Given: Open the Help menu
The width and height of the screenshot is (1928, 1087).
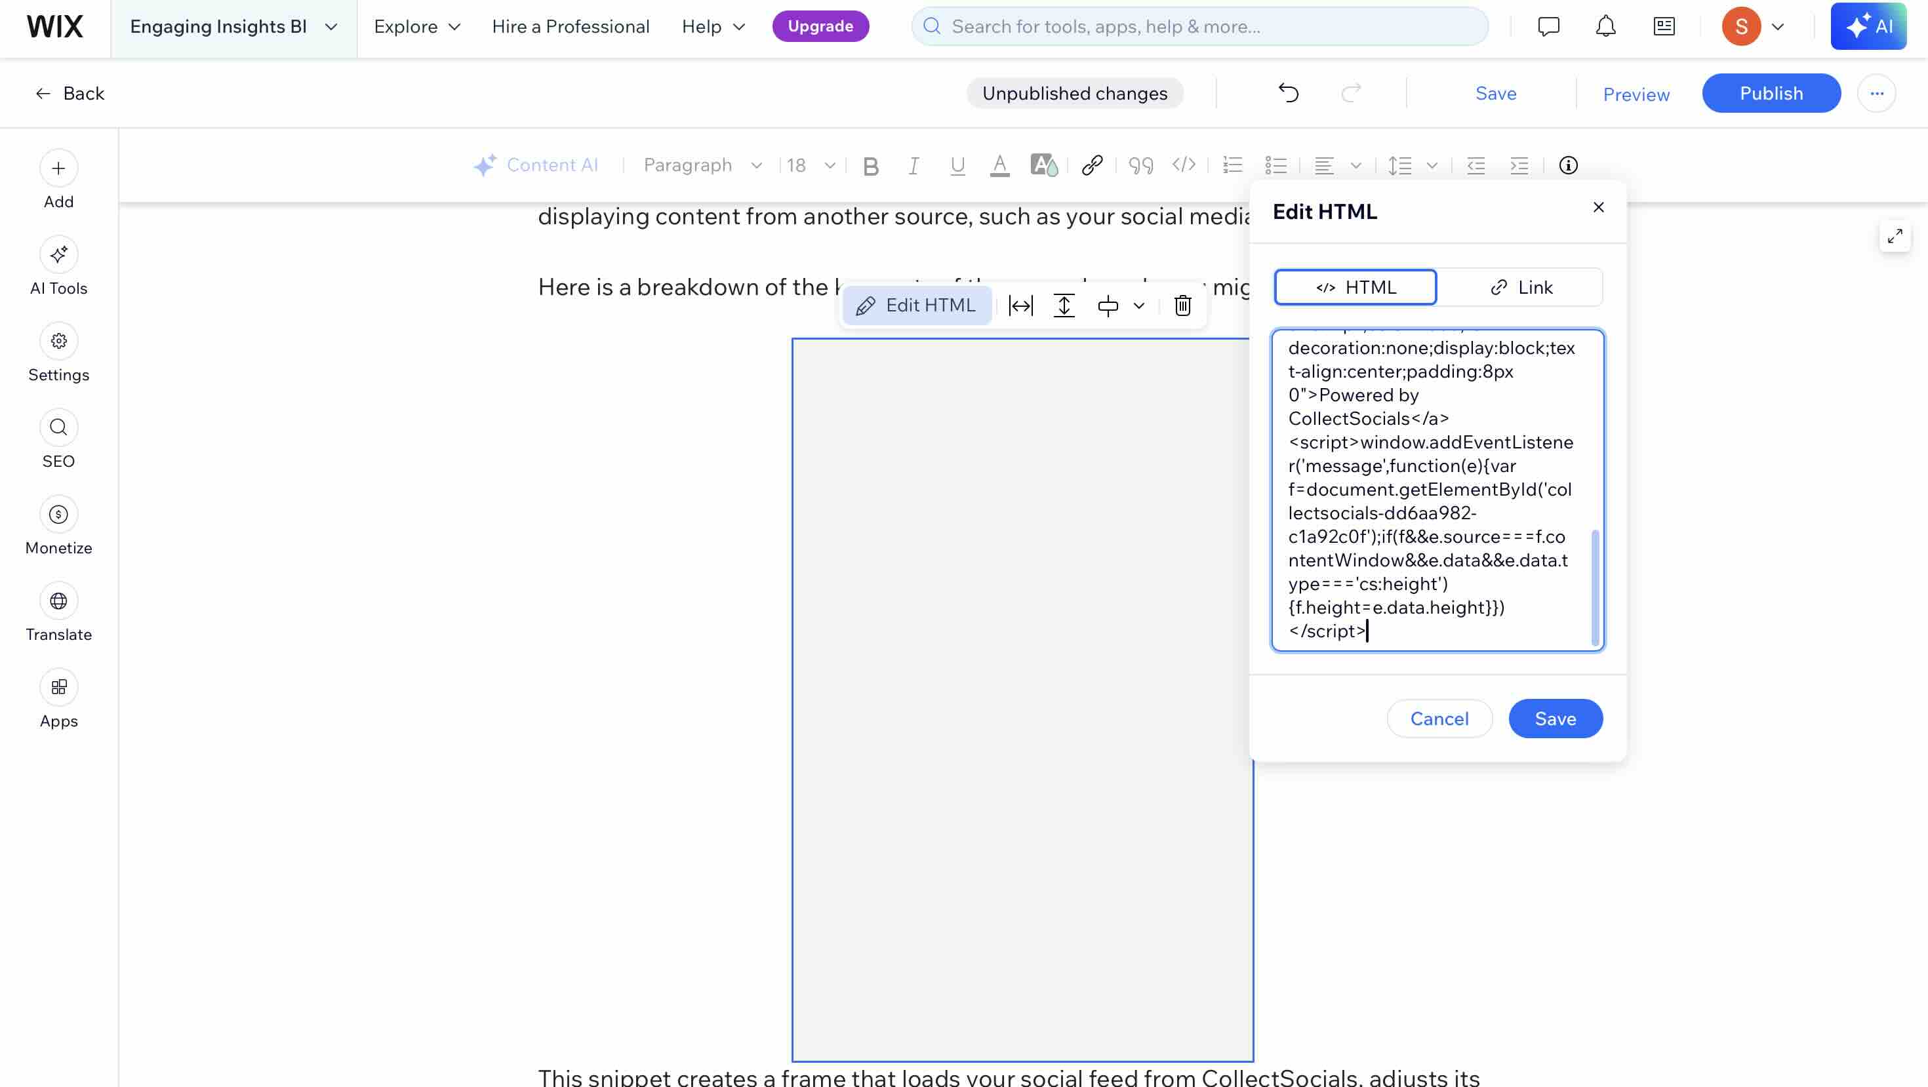Looking at the screenshot, I should point(713,27).
